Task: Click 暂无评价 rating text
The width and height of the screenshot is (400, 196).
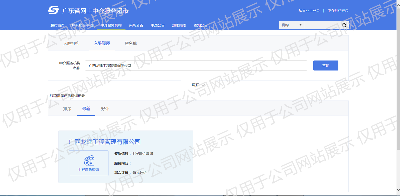Action: [140, 172]
